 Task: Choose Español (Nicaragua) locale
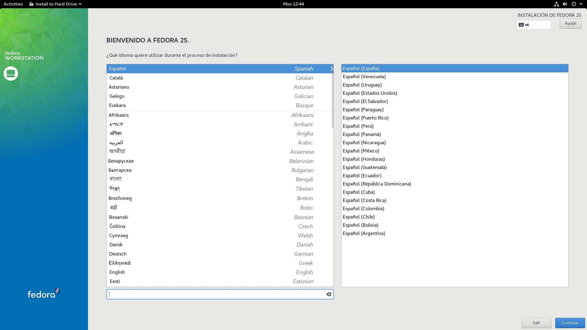tap(455, 143)
